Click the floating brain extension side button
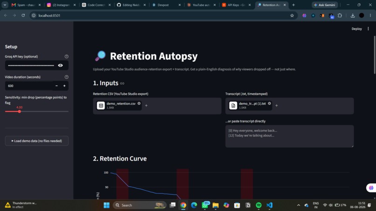376x211 pixels. pyautogui.click(x=371, y=188)
